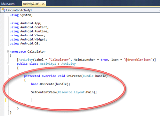The height and width of the screenshot is (116, 160).
Task: Close the Activity1.cs tab
Action: [x=43, y=4]
